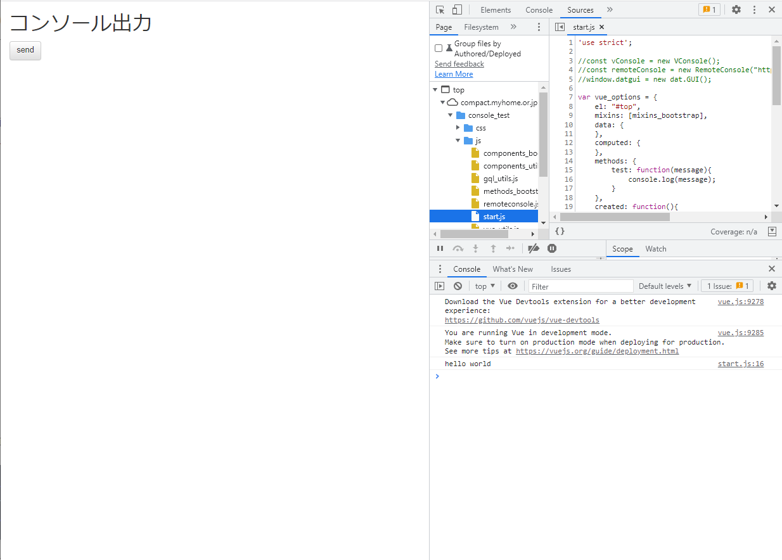782x560 pixels.
Task: Pretty-print start.js with the braces icon
Action: (x=560, y=231)
